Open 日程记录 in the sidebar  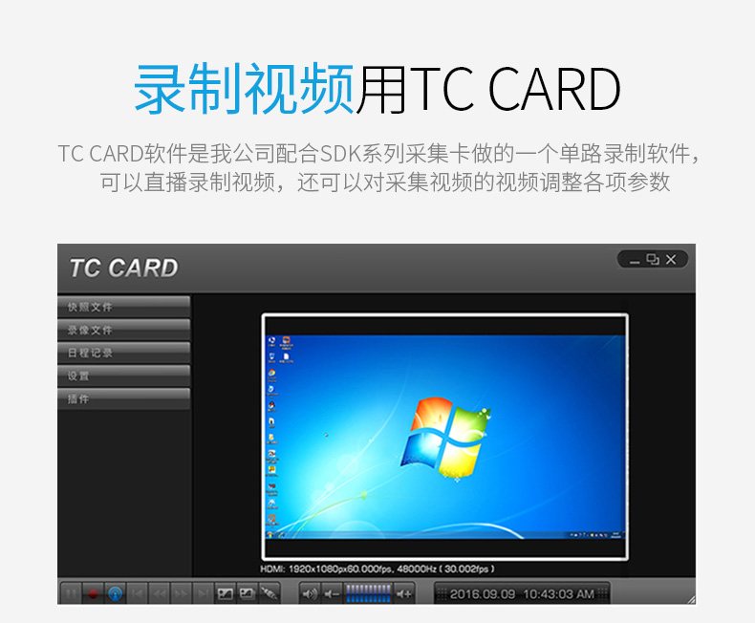[x=123, y=353]
